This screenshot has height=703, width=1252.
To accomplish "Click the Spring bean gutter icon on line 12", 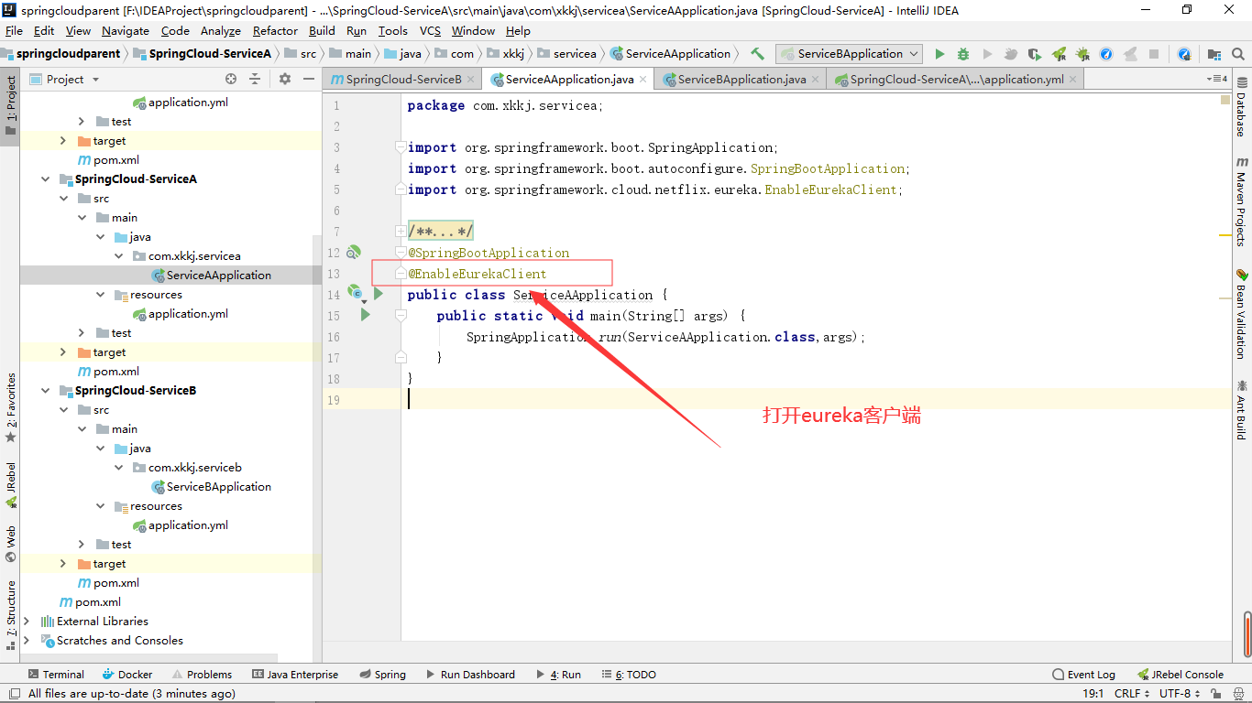I will click(x=353, y=253).
